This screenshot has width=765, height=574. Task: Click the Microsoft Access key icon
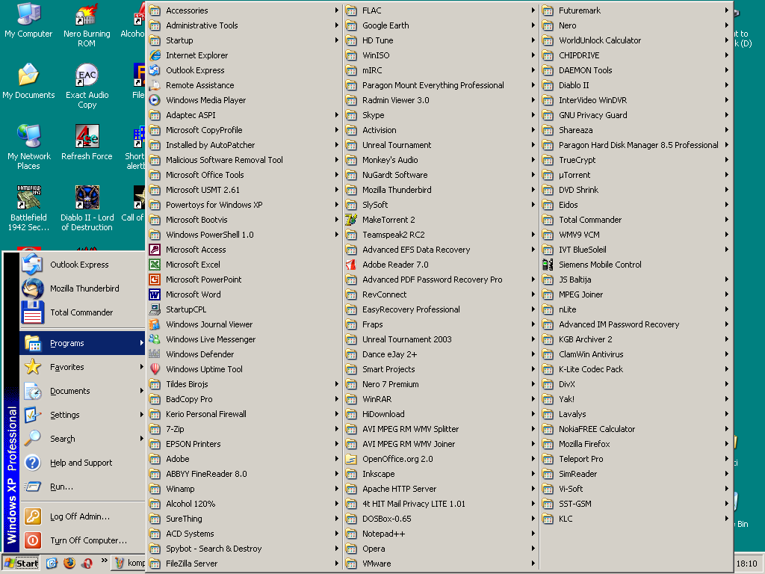point(155,250)
